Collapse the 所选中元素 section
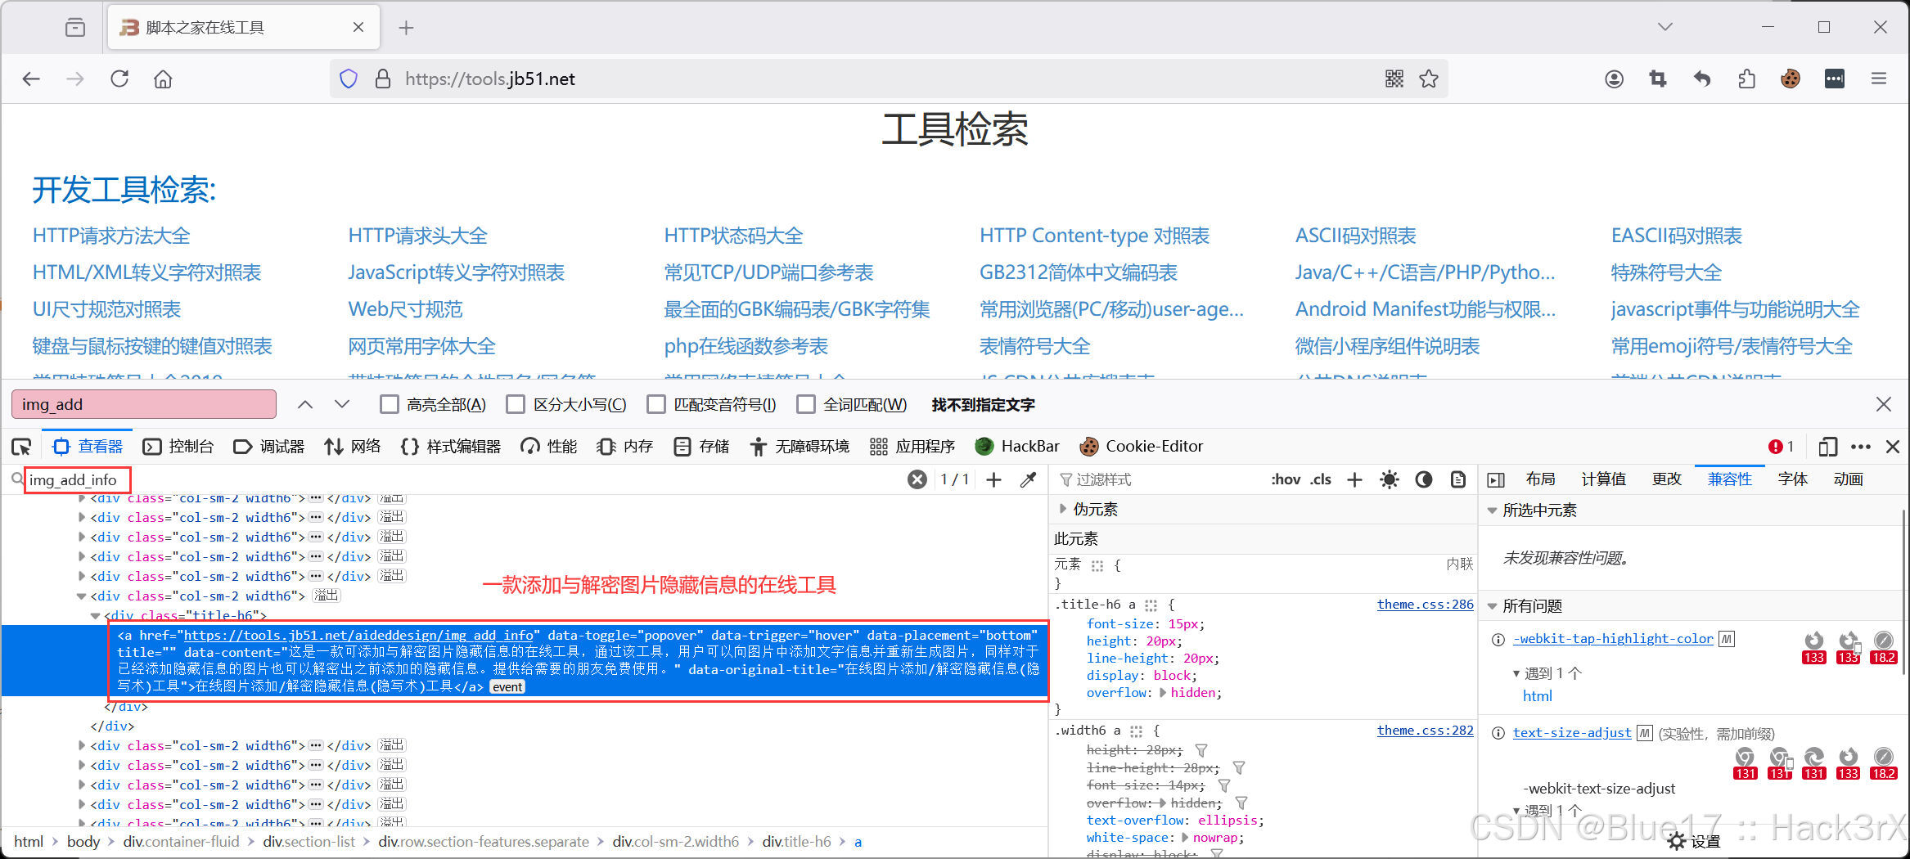Screen dimensions: 1910x859 [1492, 510]
